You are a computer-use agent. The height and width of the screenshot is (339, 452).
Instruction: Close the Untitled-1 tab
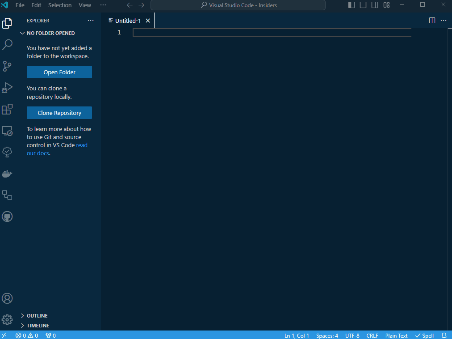[x=148, y=21]
